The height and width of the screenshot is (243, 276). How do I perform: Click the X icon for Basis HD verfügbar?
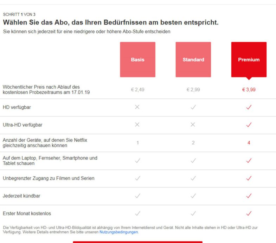(137, 107)
